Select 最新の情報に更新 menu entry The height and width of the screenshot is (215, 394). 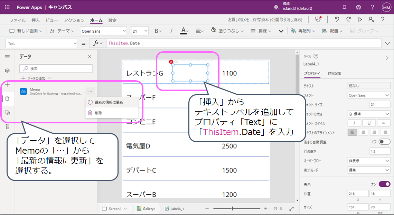(x=112, y=102)
